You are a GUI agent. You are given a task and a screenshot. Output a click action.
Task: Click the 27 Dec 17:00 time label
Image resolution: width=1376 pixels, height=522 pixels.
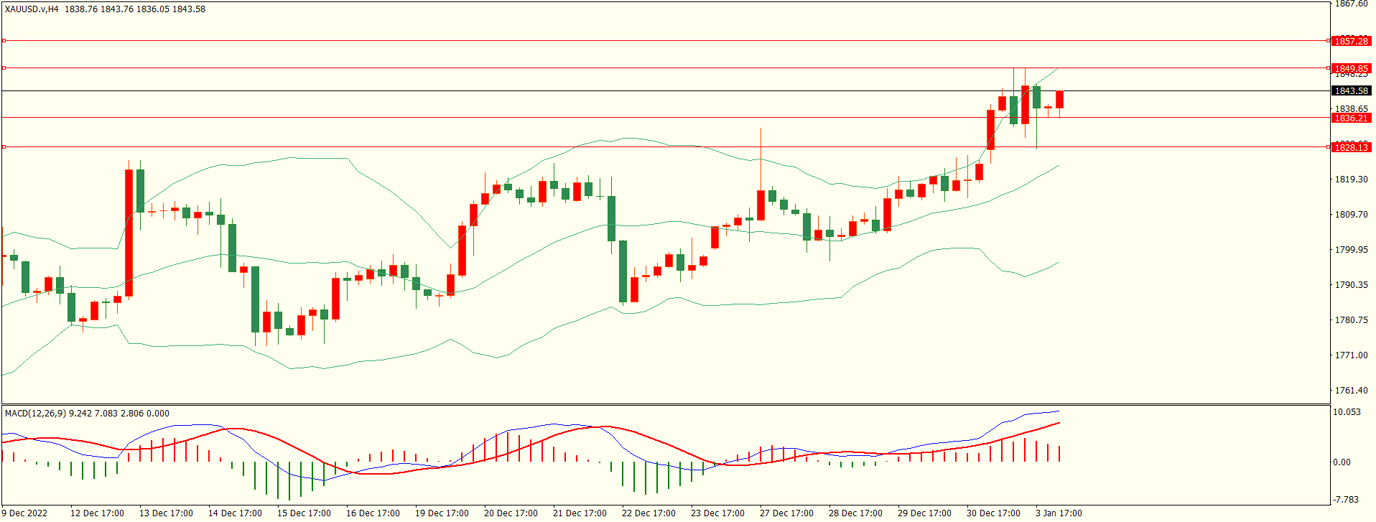pos(786,513)
